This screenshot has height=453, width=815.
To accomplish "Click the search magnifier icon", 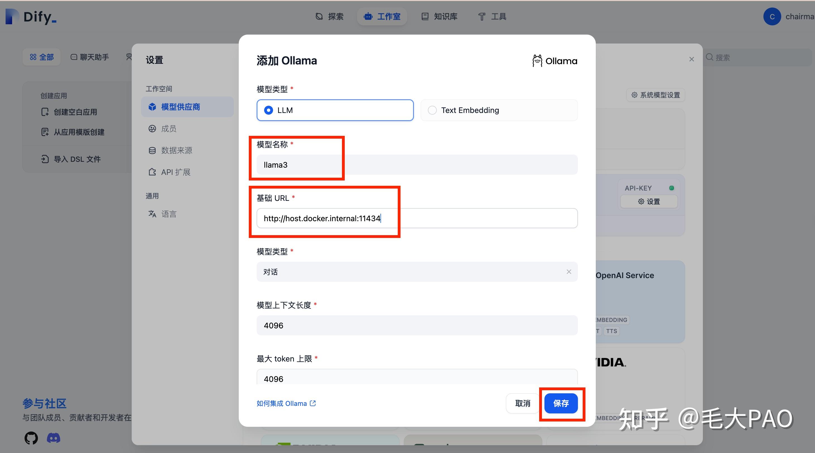I will (709, 57).
